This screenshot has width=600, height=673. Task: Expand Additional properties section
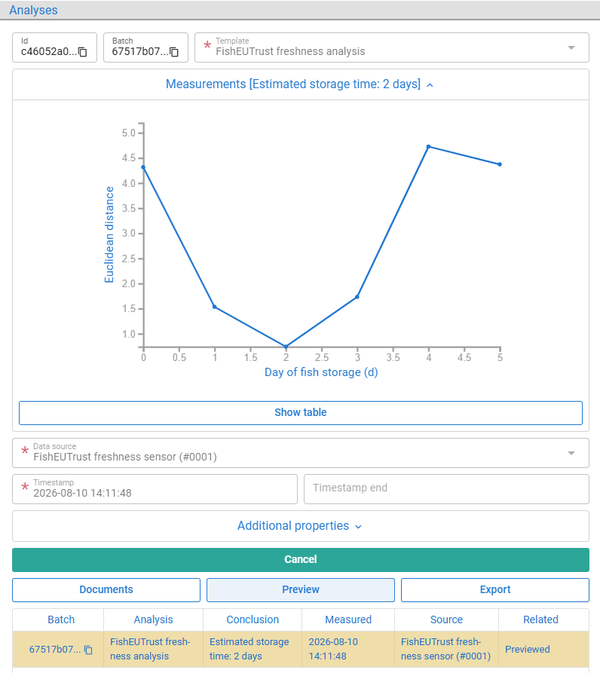[300, 526]
